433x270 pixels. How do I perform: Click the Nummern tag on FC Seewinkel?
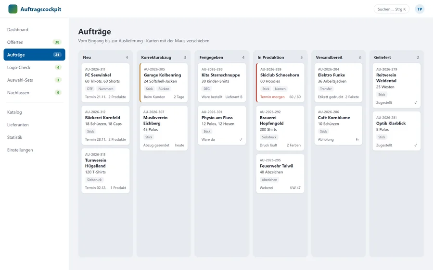pos(106,89)
